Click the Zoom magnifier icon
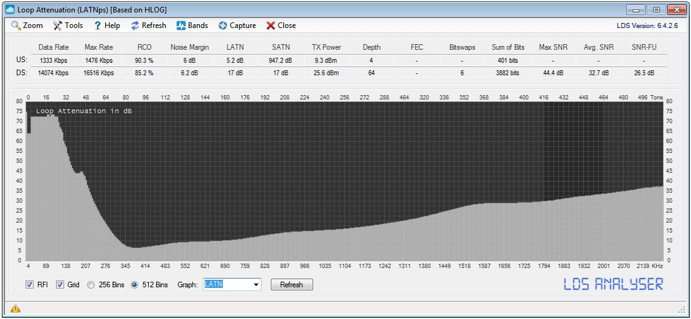This screenshot has height=319, width=691. coord(16,25)
